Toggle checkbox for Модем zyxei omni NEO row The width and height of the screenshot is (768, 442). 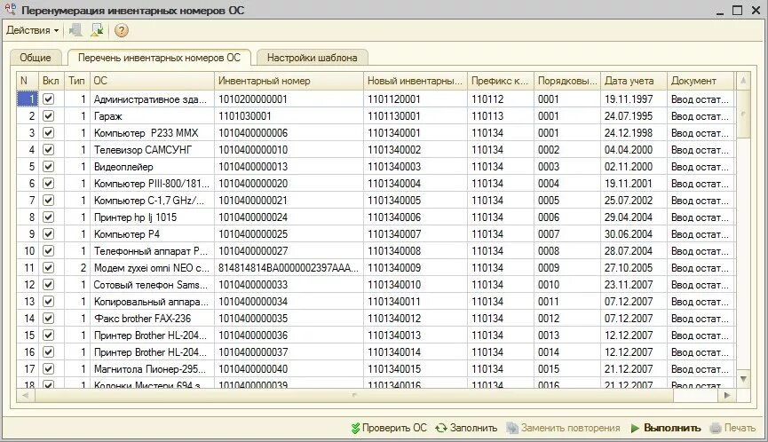[x=49, y=268]
